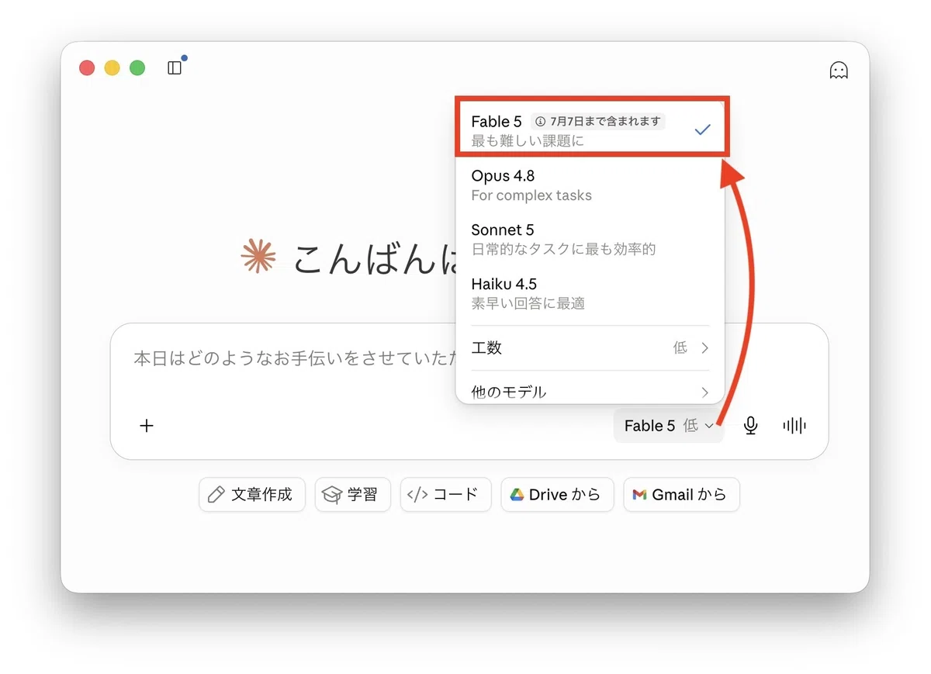Click the plus attachment icon
931x674 pixels.
[x=147, y=425]
